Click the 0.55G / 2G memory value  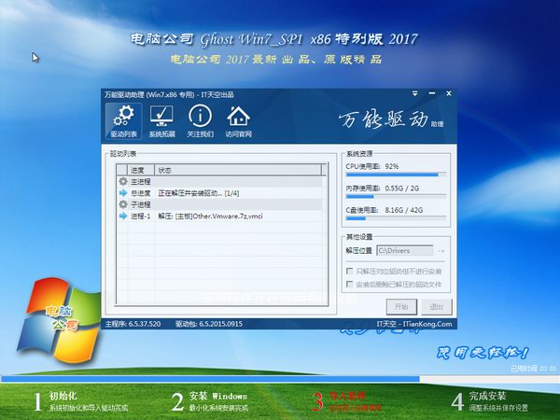[401, 189]
